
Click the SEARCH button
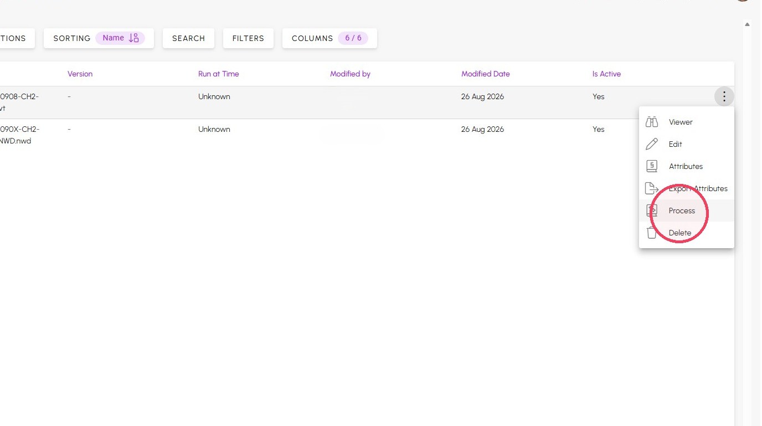(188, 38)
